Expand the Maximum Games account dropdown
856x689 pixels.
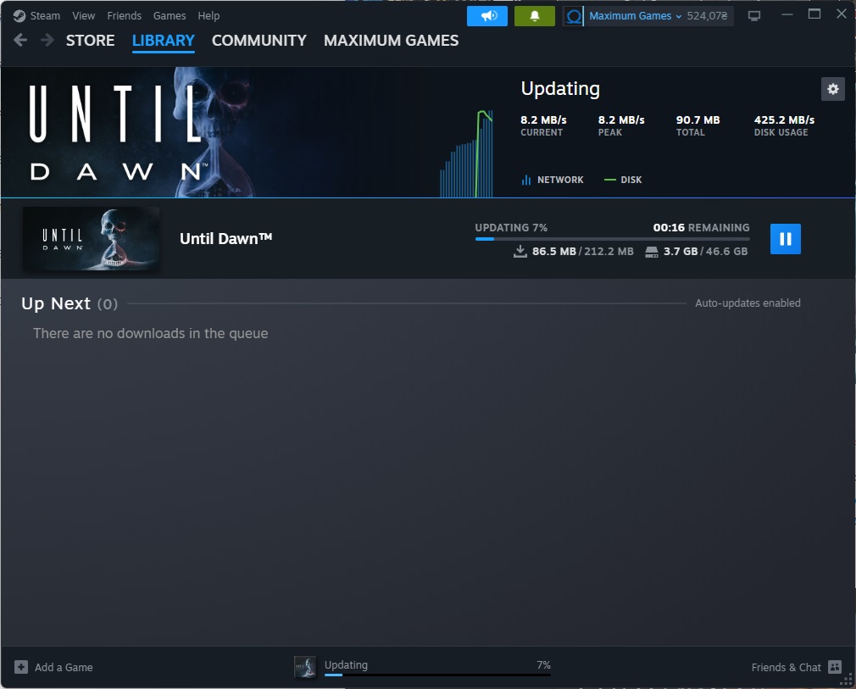(636, 16)
